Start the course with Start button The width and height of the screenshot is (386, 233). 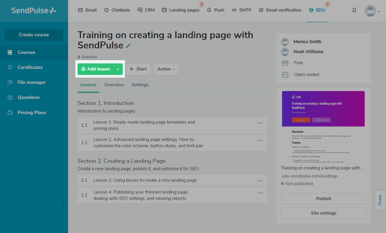138,69
